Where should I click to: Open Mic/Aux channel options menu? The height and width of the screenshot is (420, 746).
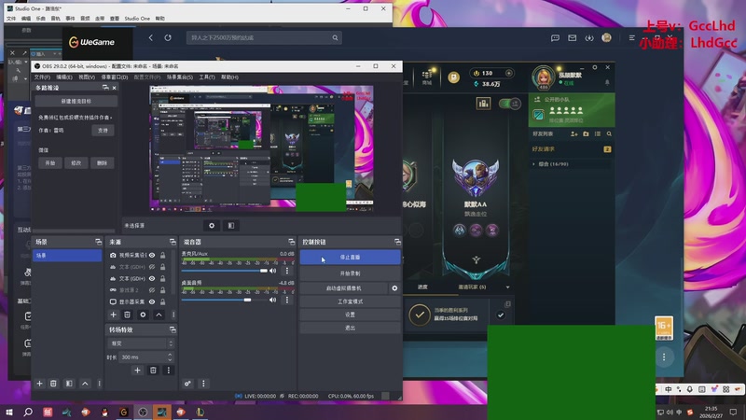click(x=286, y=271)
